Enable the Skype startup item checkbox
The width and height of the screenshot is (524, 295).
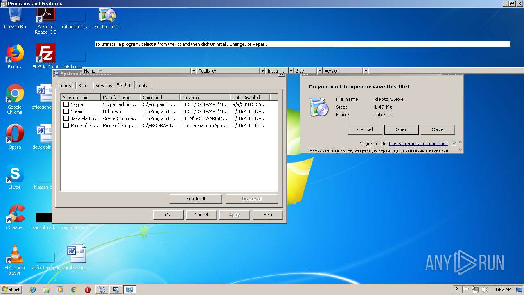coord(66,104)
